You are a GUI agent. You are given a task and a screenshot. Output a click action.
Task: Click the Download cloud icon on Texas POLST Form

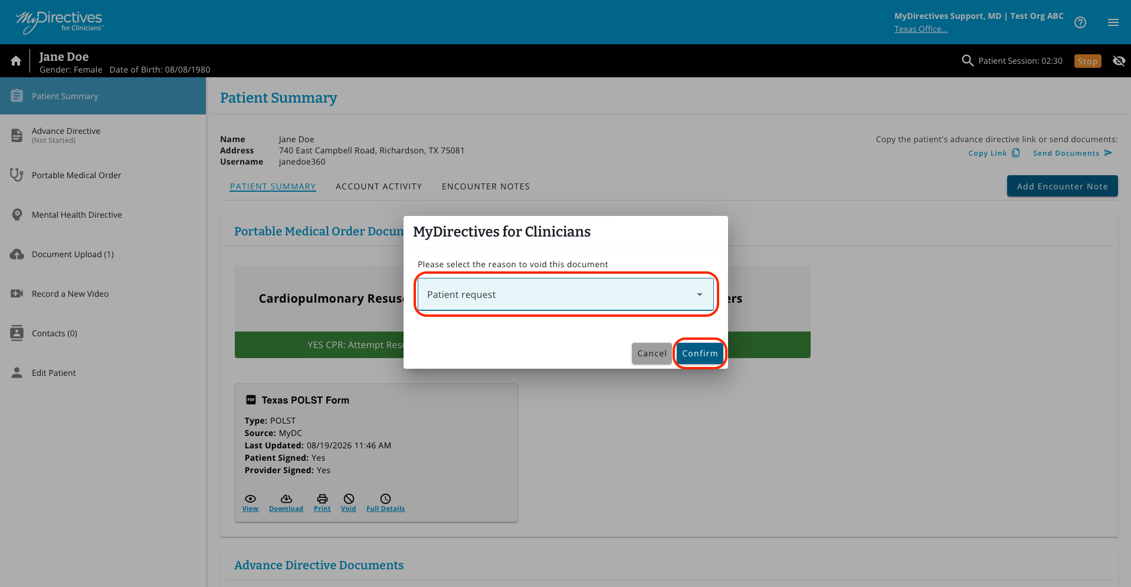[286, 499]
